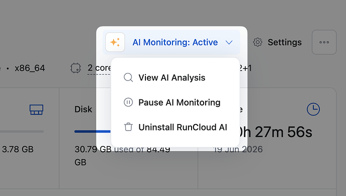Select View AI Analysis menu entry
This screenshot has width=346, height=196.
[x=175, y=77]
